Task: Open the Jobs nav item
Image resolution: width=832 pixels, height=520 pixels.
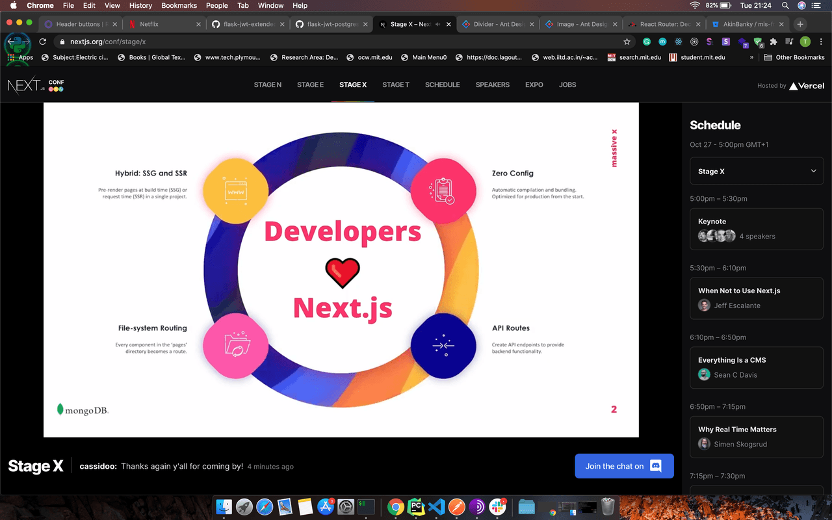Action: tap(567, 85)
